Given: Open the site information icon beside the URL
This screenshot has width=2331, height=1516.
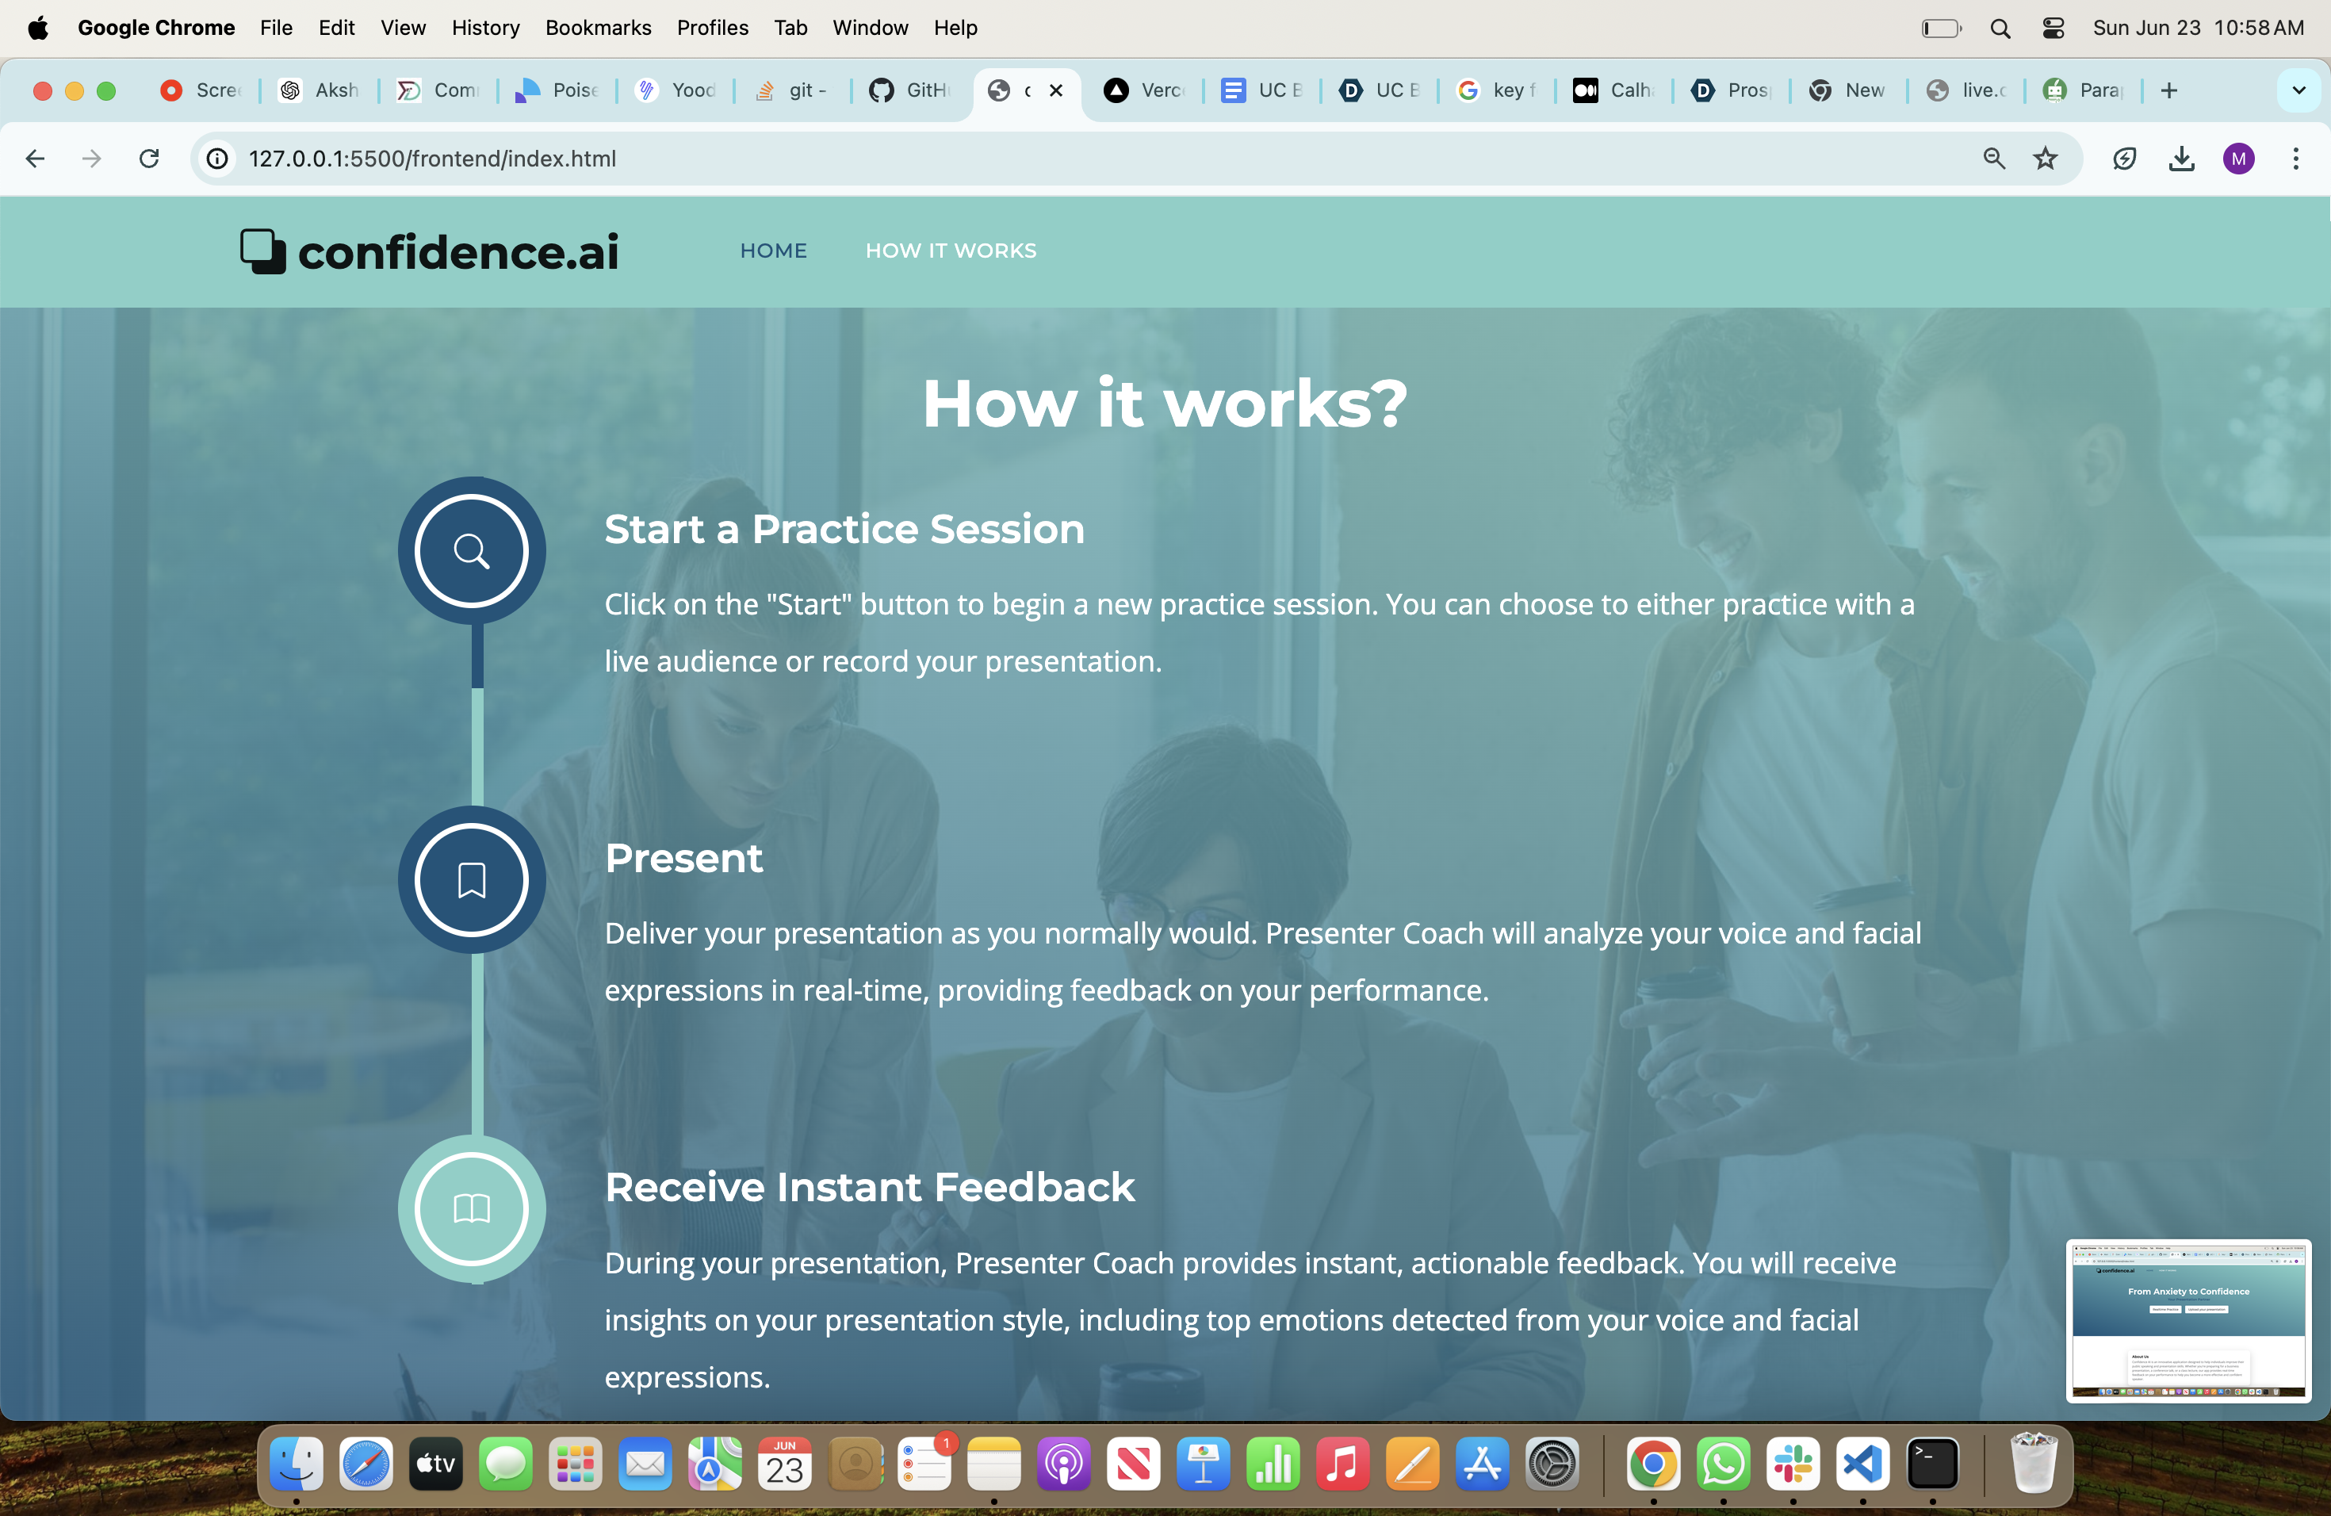Looking at the screenshot, I should (x=217, y=159).
